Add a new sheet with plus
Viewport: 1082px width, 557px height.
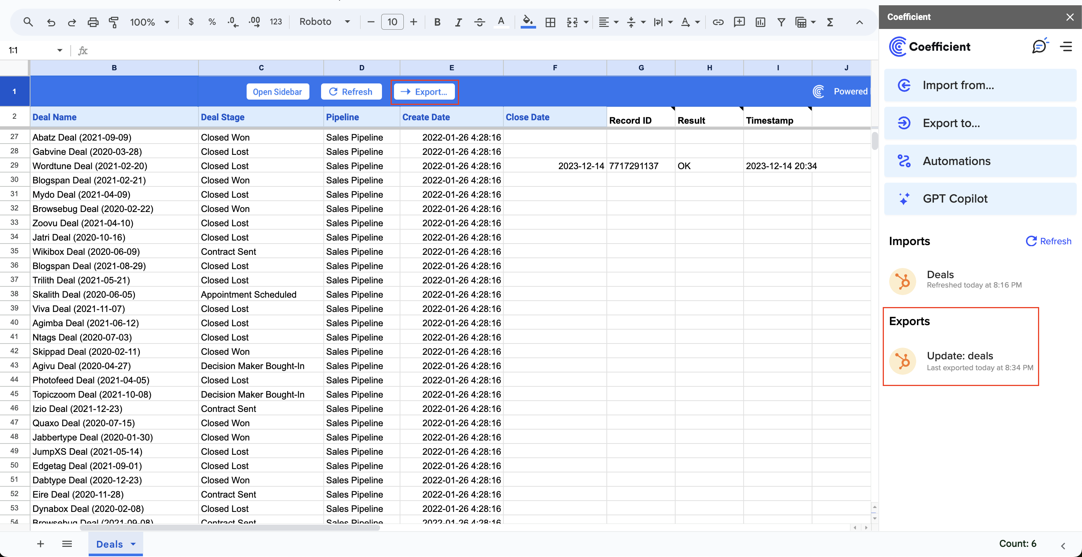tap(41, 544)
